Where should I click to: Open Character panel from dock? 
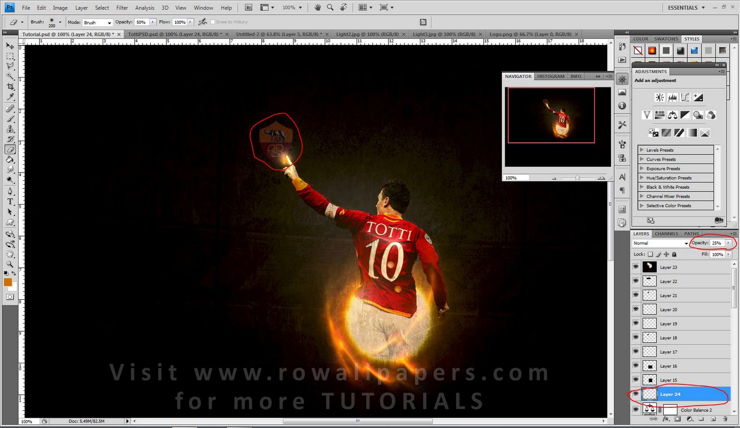(622, 177)
